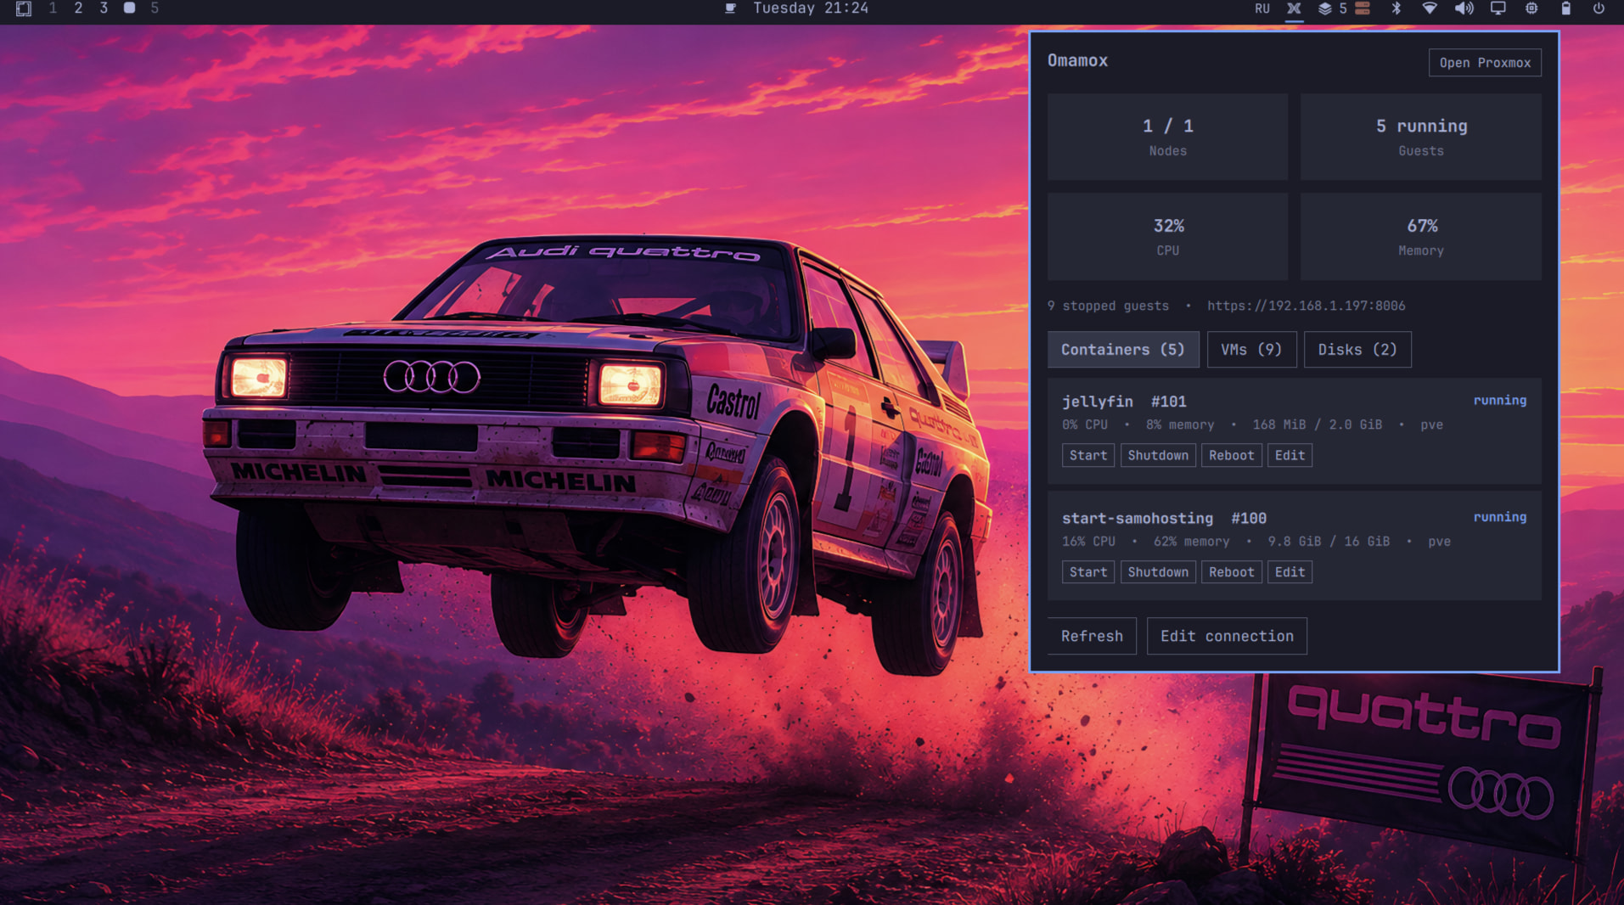Edit the jellyfin container
Screen dimensions: 1624x905
point(1290,455)
